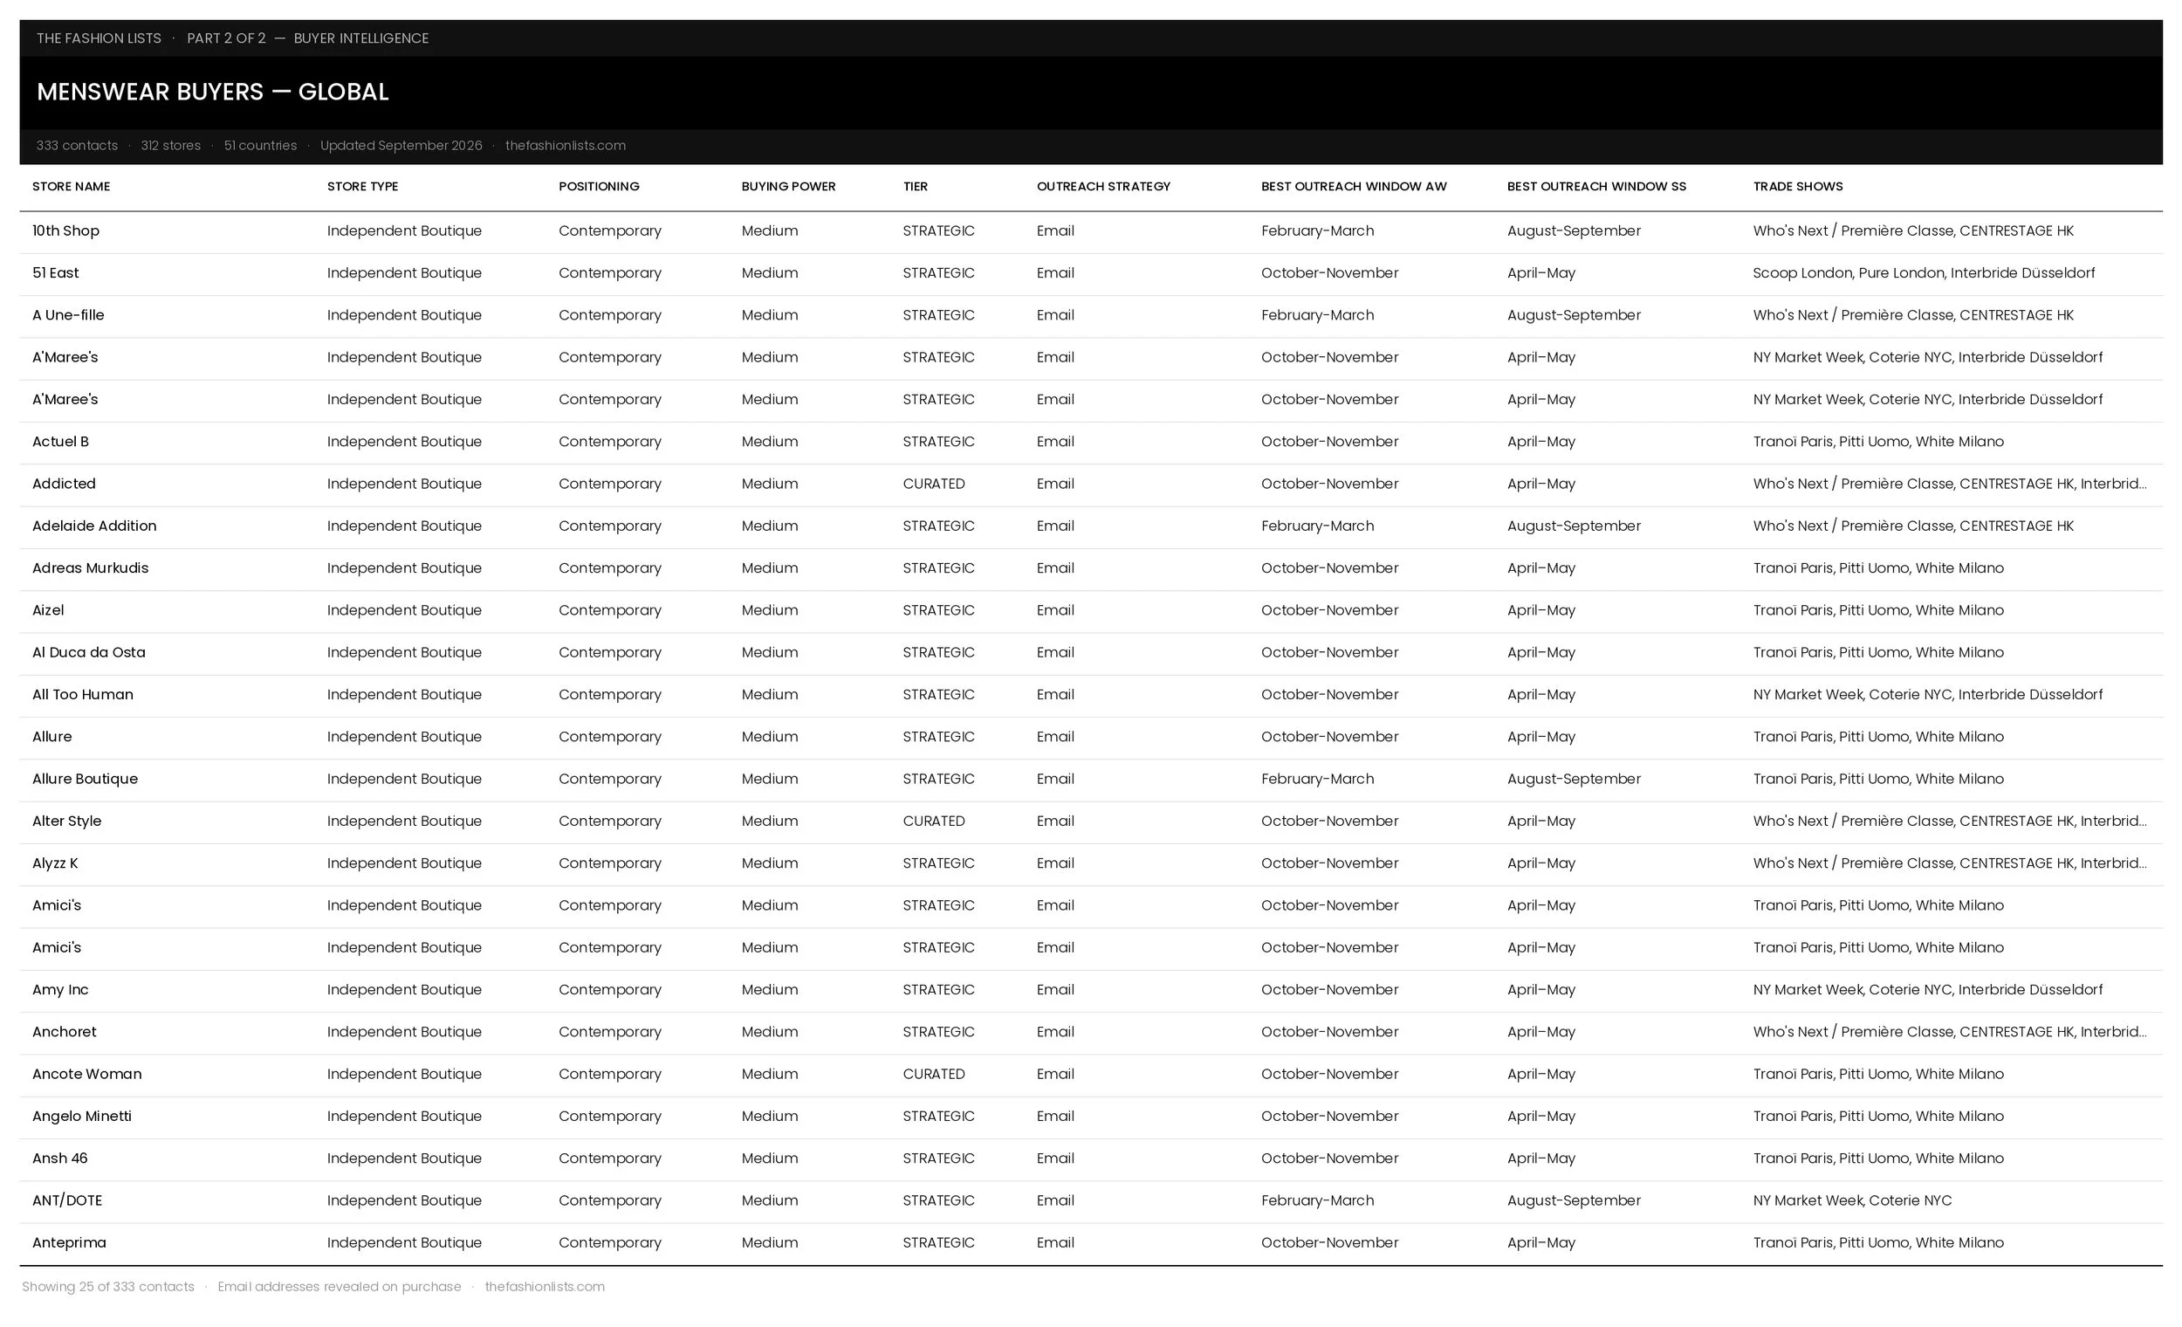The image size is (2182, 1327).
Task: Click the "PART 2 OF 2" label
Action: tap(226, 38)
